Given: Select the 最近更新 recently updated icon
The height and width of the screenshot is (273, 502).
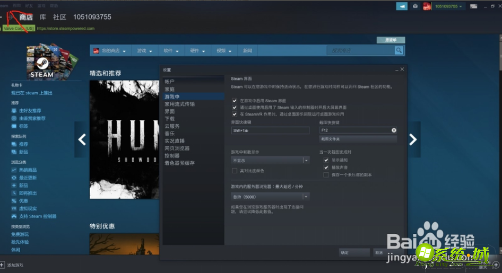Looking at the screenshot, I should click(x=14, y=178).
